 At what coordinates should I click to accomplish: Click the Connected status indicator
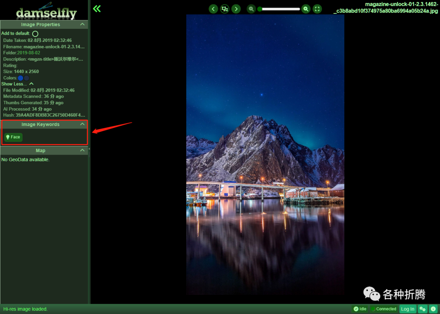pos(384,309)
